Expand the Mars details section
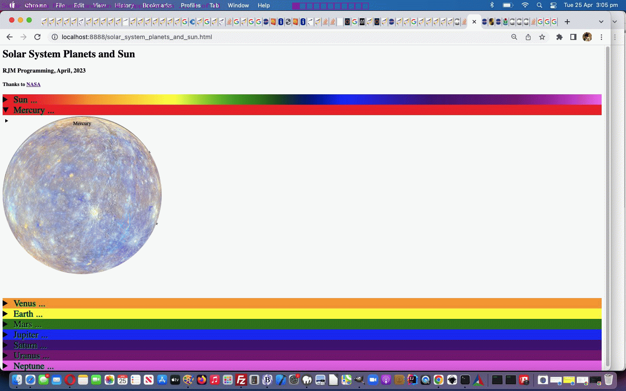 (302, 324)
